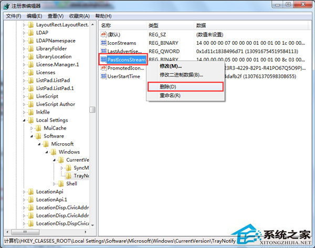Screen dimensions: 315x248
Task: Select the ListPad.ListPad tree item
Action: pyautogui.click(x=53, y=81)
